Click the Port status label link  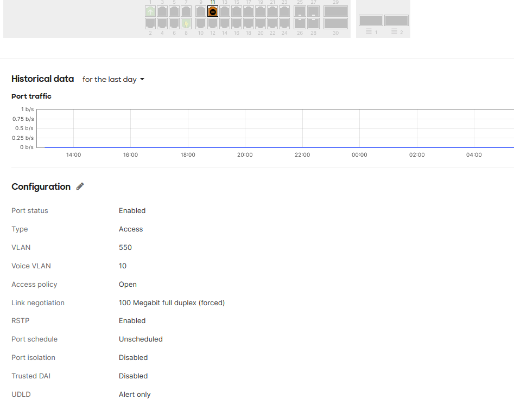tap(29, 211)
